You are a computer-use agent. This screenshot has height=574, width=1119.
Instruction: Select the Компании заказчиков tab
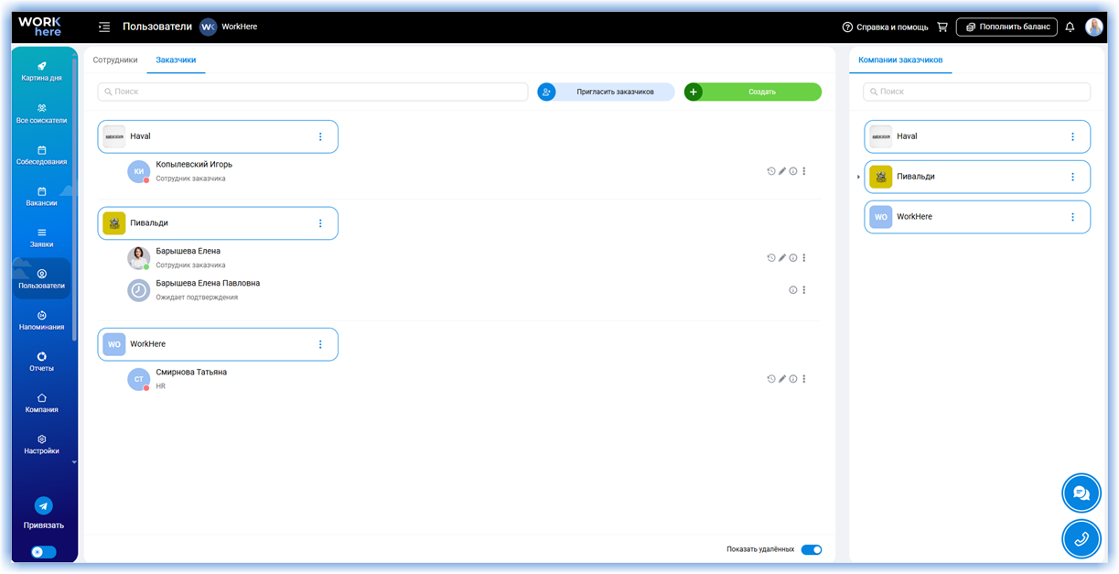(x=900, y=60)
